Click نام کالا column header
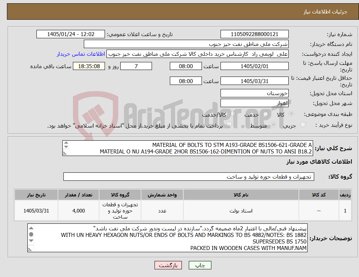 tap(241, 195)
